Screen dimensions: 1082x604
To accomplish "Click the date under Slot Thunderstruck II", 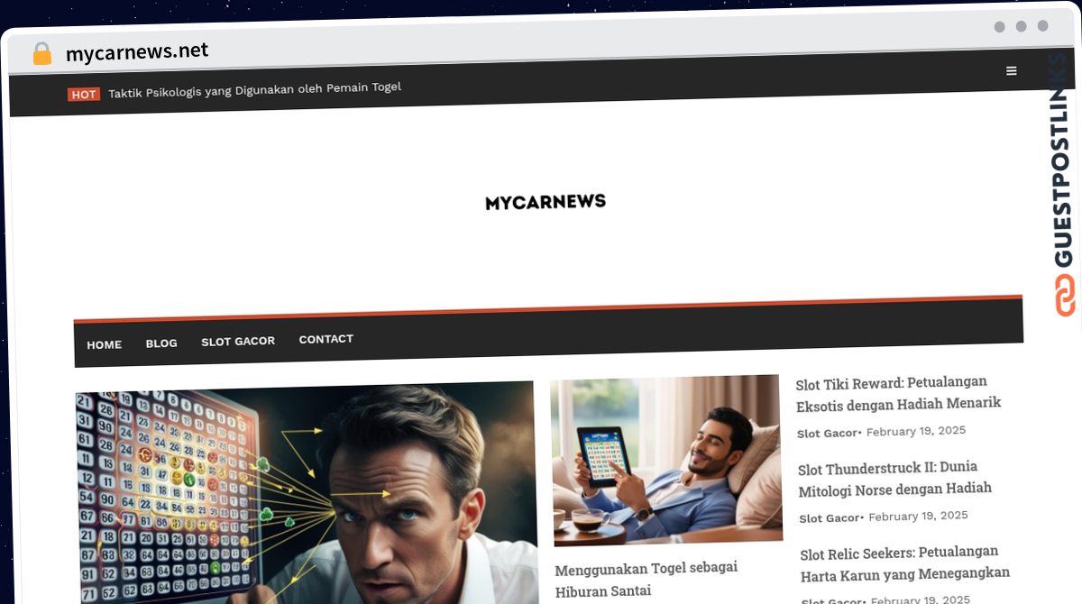I will point(918,517).
